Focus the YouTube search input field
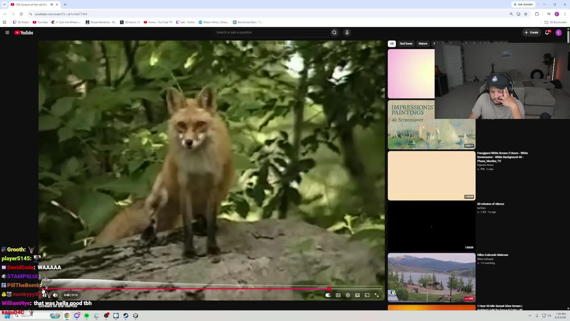 tap(272, 33)
